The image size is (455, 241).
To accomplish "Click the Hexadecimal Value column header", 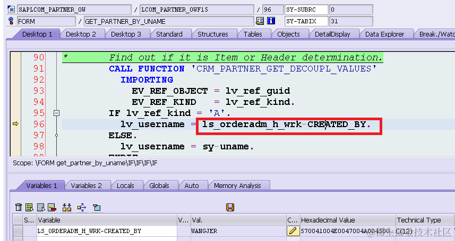I will pos(348,220).
